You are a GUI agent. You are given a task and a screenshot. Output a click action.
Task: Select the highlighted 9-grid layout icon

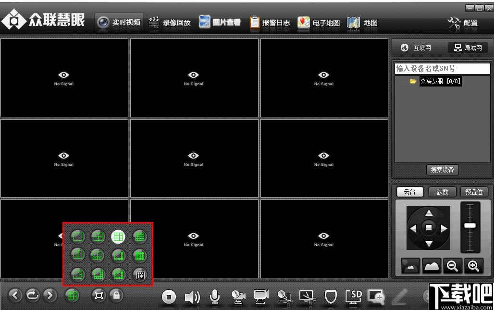click(118, 236)
